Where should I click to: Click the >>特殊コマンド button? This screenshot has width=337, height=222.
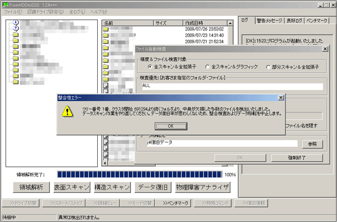coord(212,203)
